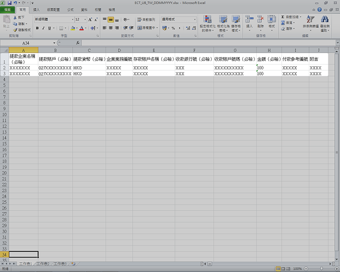Click the Insert Function fx icon
The height and width of the screenshot is (272, 340).
pyautogui.click(x=78, y=42)
